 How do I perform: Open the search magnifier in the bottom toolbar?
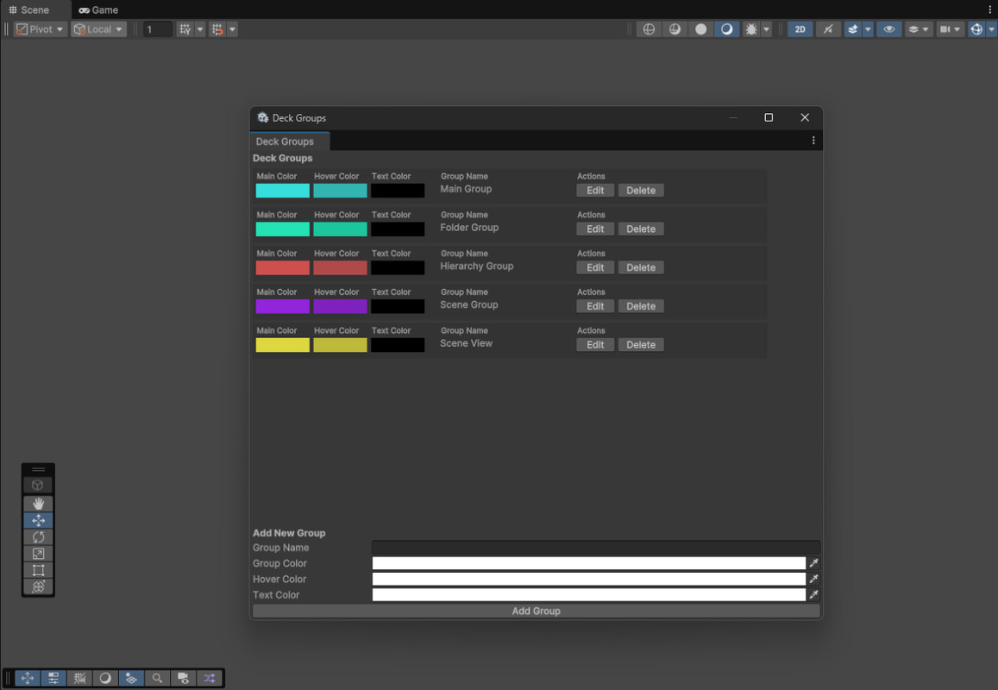(x=157, y=678)
